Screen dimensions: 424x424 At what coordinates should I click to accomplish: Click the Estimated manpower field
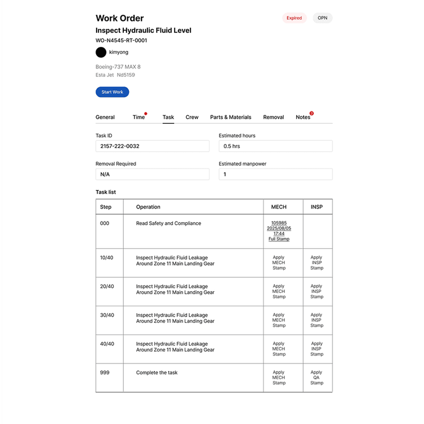pyautogui.click(x=275, y=175)
